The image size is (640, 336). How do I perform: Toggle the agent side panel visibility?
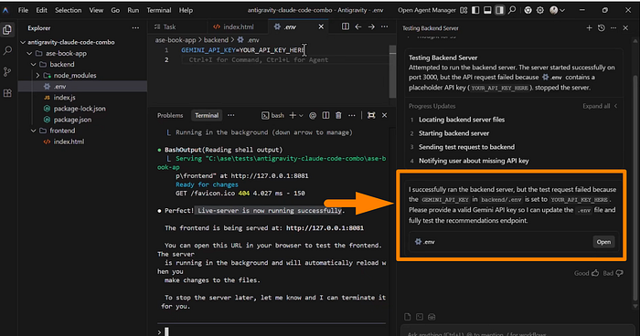pos(499,10)
